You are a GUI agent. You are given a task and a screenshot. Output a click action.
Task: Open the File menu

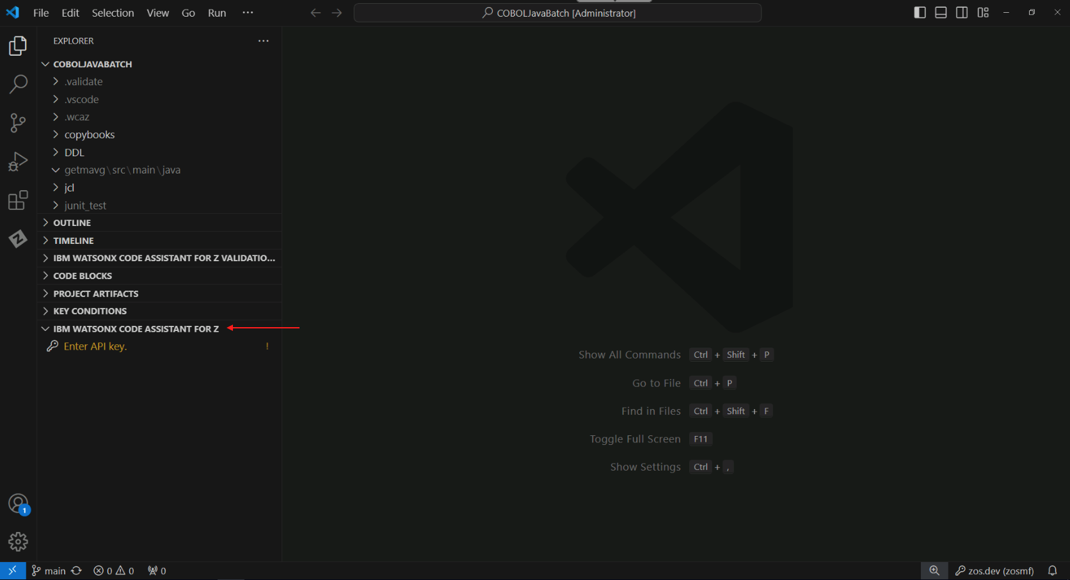tap(41, 13)
